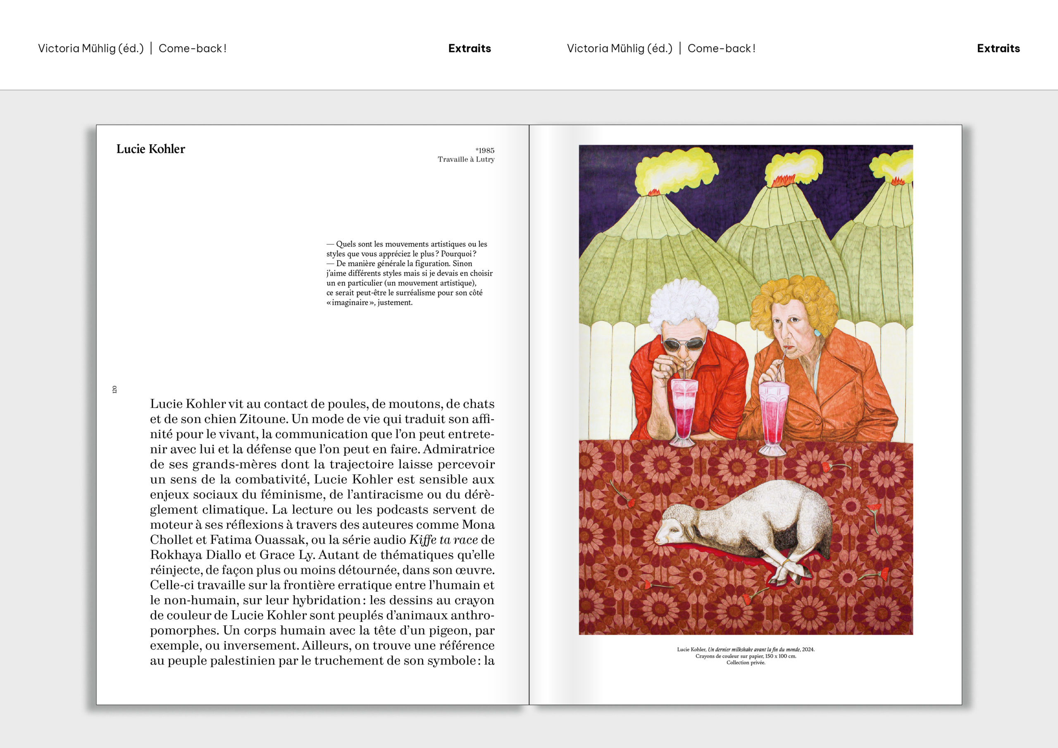Select the line 'glement climatique. La lecture ou les podcasts'

pyautogui.click(x=322, y=510)
